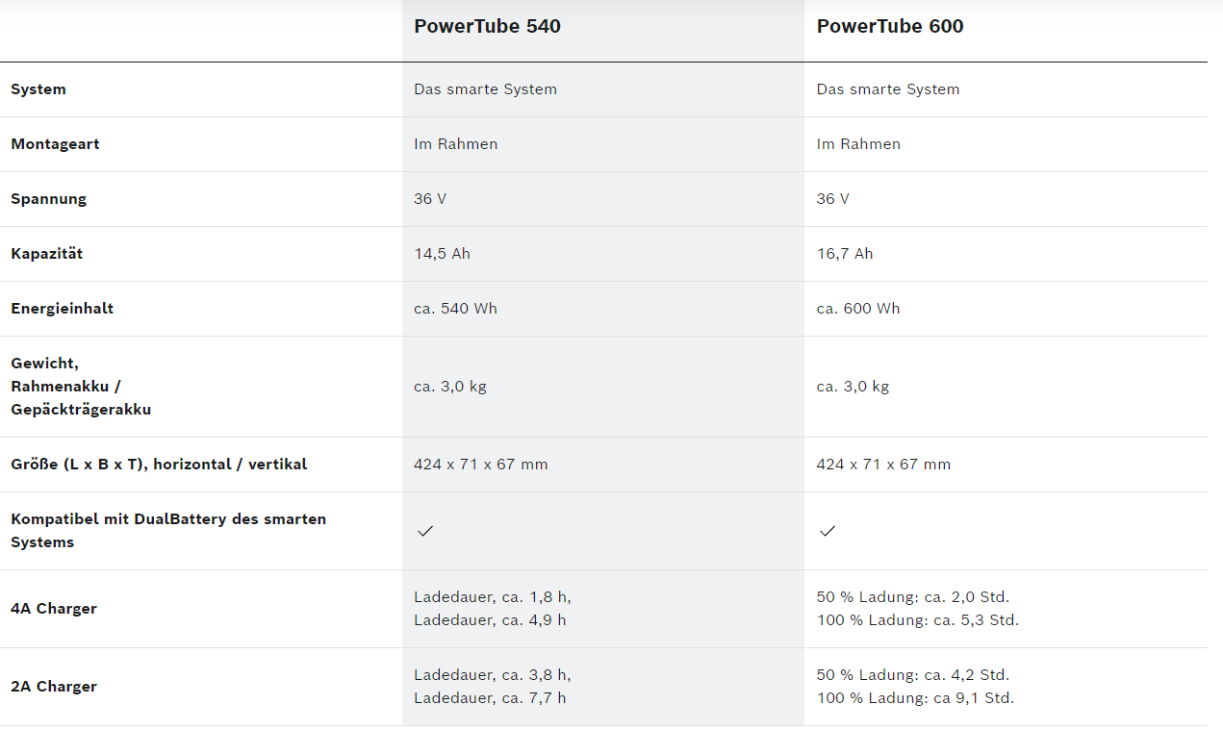Click the Kompatibel mit DualBattery row label

click(168, 531)
